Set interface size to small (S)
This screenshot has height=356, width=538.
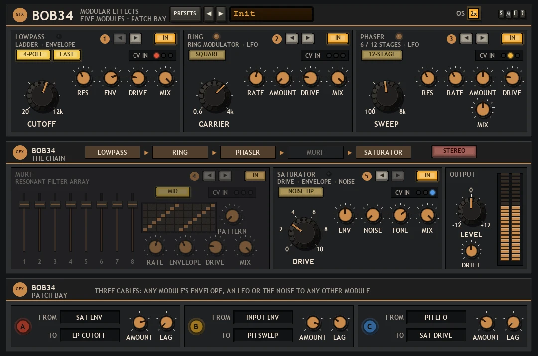coord(501,14)
